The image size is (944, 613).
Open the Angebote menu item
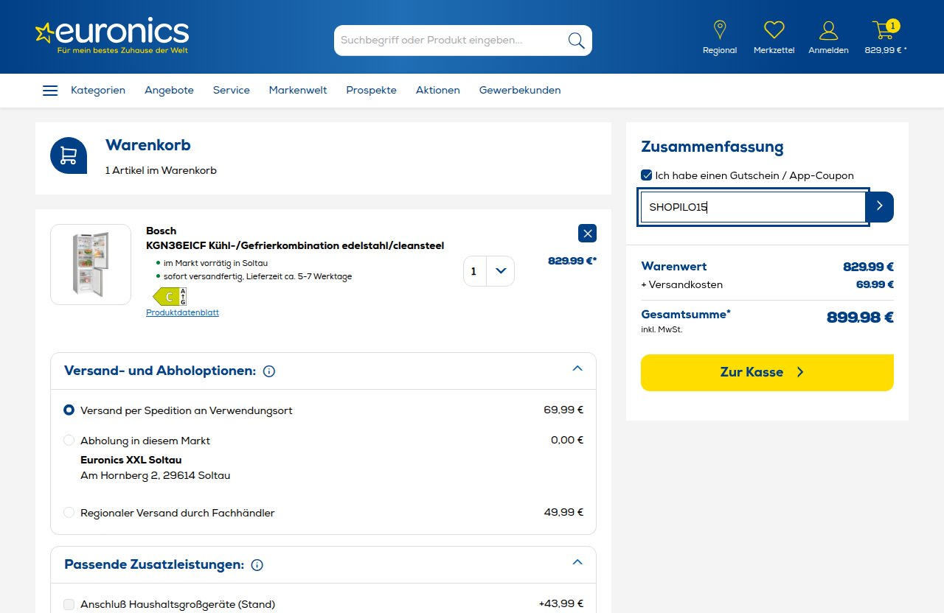coord(169,90)
